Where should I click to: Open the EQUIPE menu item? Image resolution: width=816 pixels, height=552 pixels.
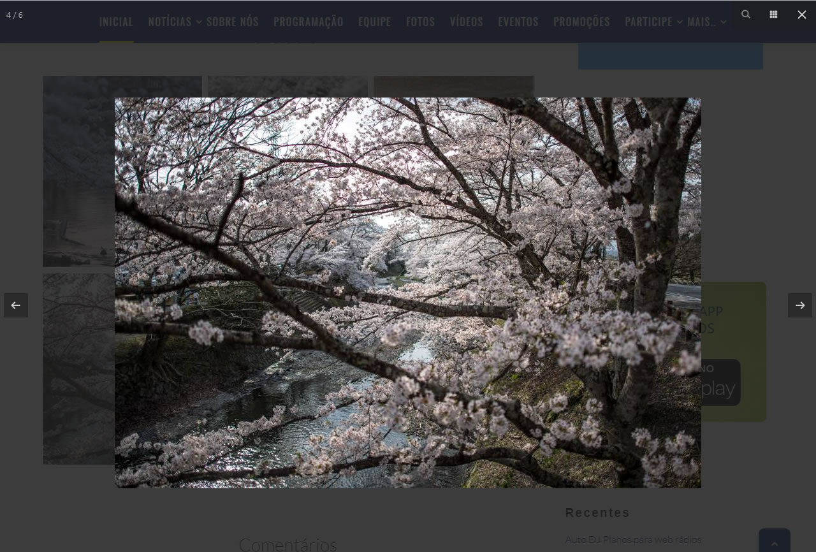pyautogui.click(x=375, y=22)
